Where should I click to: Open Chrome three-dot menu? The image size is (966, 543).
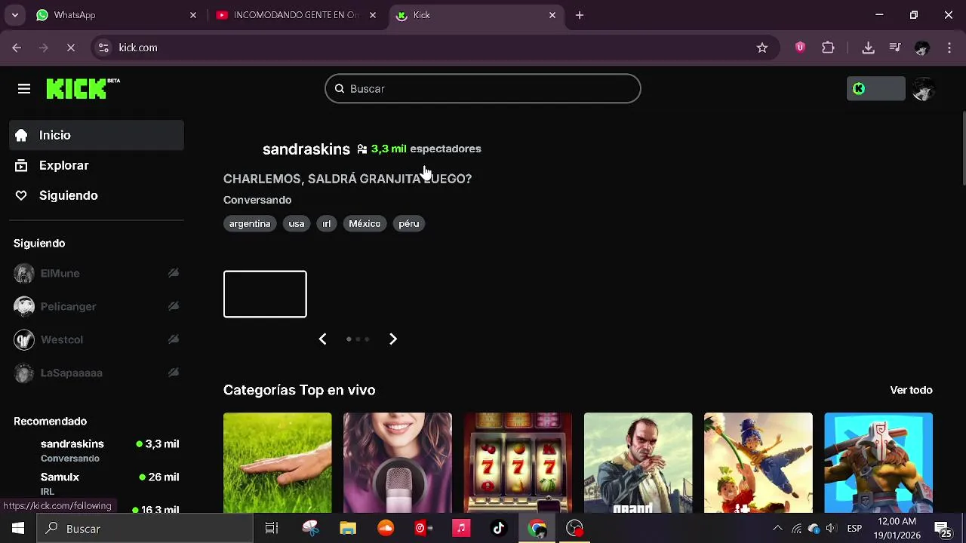pos(949,48)
